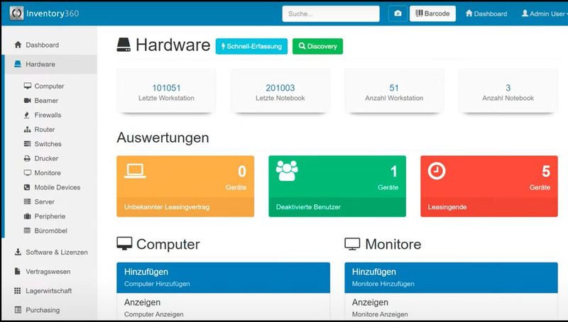Click Anzeigen Monitore Anzeigen row
This screenshot has width=568, height=322.
click(451, 308)
